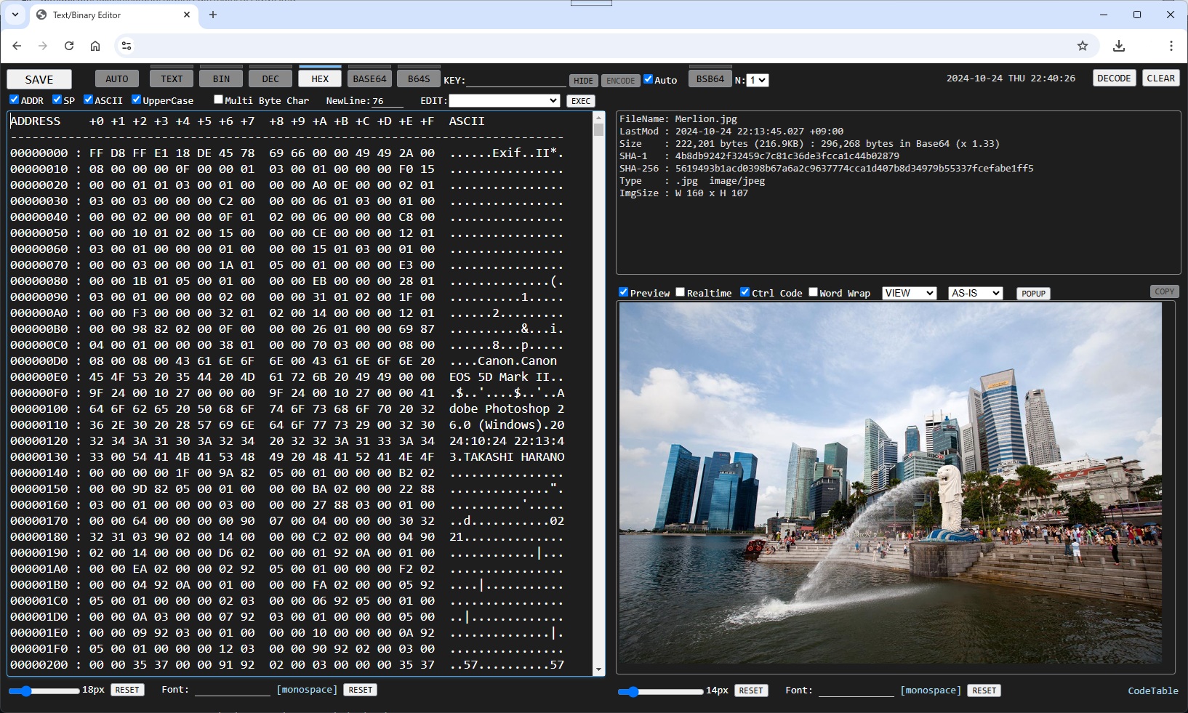This screenshot has height=713, width=1188.
Task: Click the ENCODE button
Action: [621, 81]
